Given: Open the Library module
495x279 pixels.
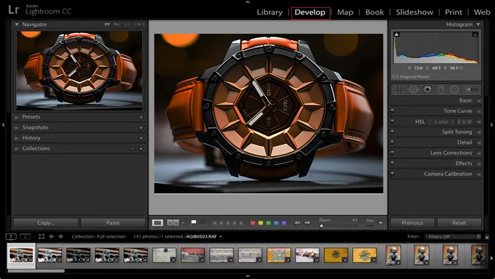Looking at the screenshot, I should (x=270, y=12).
